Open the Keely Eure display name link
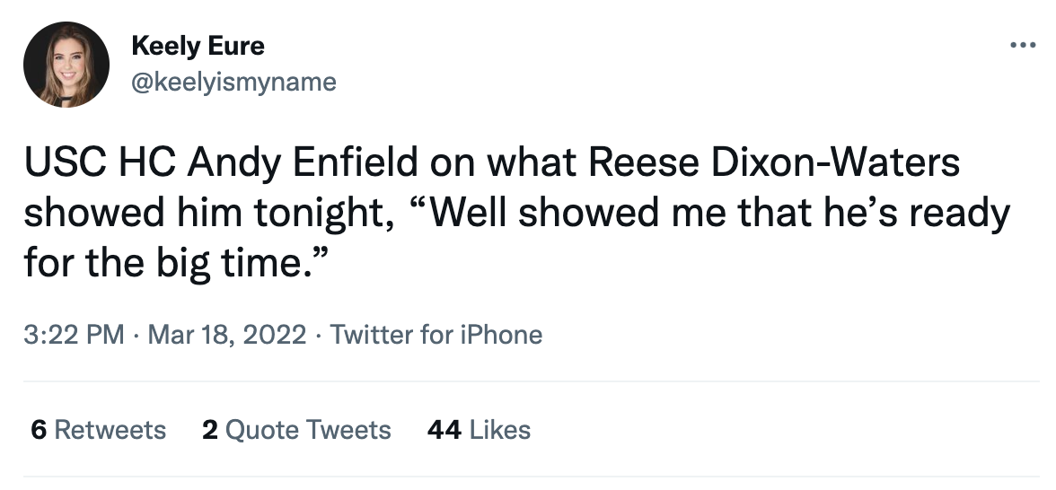Screen dimensions: 1056x490 pyautogui.click(x=198, y=46)
